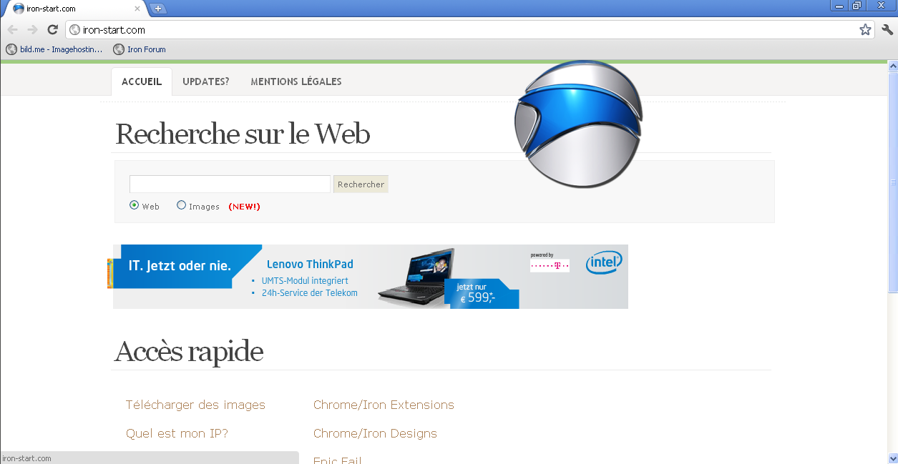This screenshot has height=464, width=898.
Task: Click the scrollbar down arrow
Action: point(892,458)
